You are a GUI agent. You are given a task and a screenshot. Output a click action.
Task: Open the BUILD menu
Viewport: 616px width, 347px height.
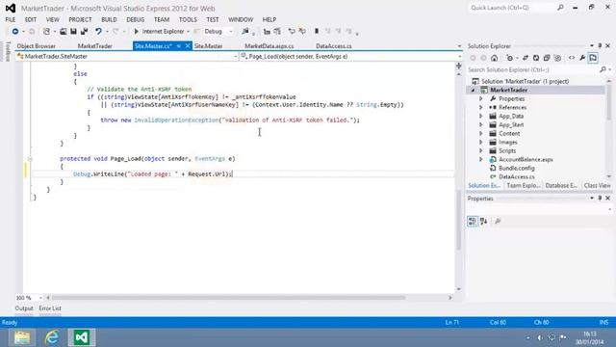109,19
